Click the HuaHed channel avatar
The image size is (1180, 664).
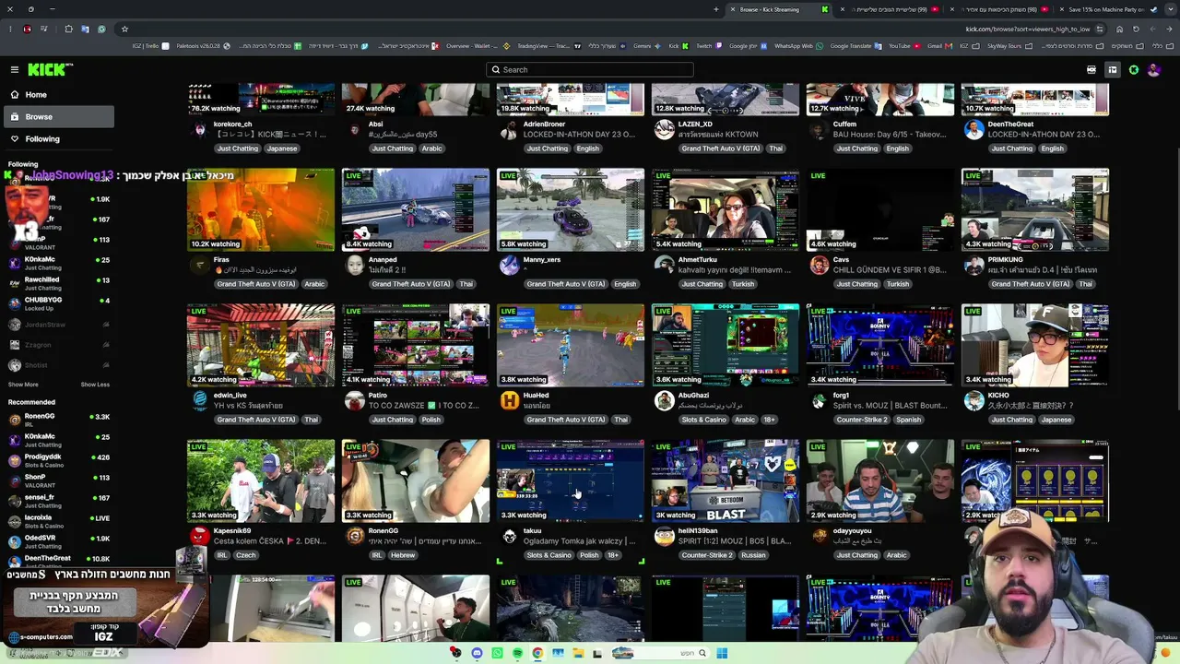[509, 400]
